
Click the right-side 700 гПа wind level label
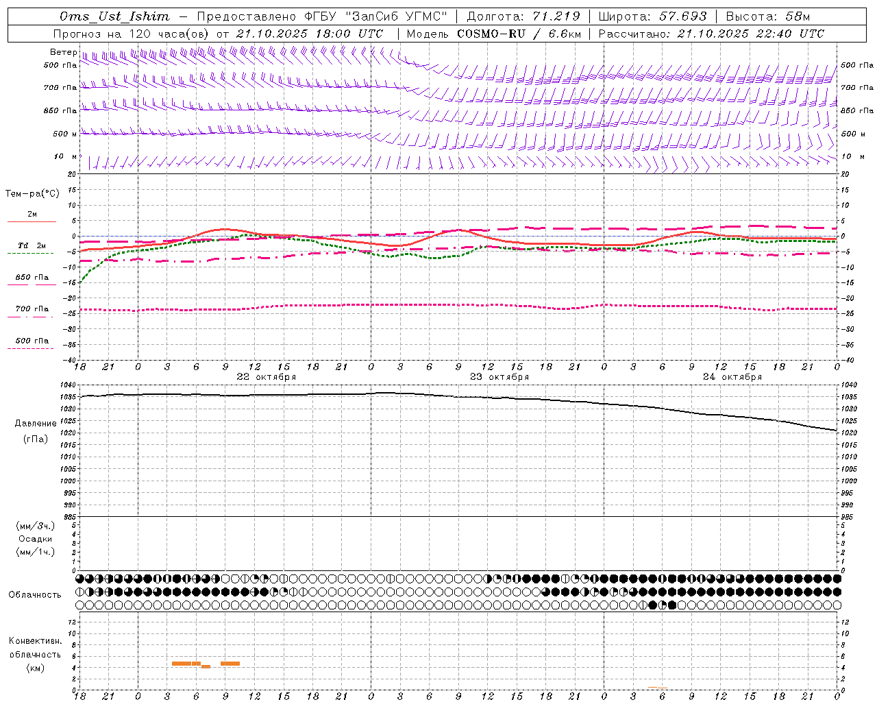(x=857, y=88)
